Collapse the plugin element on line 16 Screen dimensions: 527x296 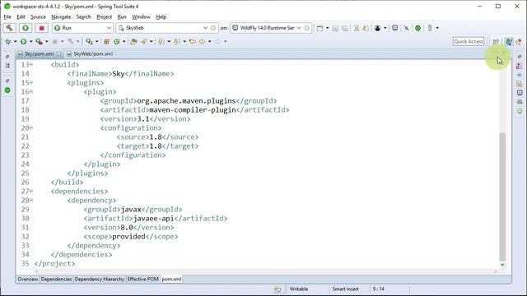[31, 91]
